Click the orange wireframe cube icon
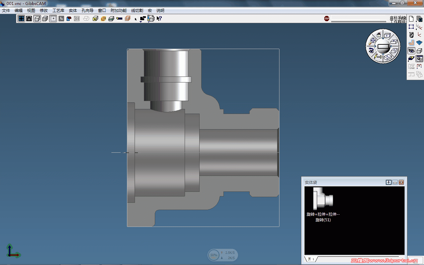Image resolution: width=424 pixels, height=265 pixels. pyautogui.click(x=103, y=19)
